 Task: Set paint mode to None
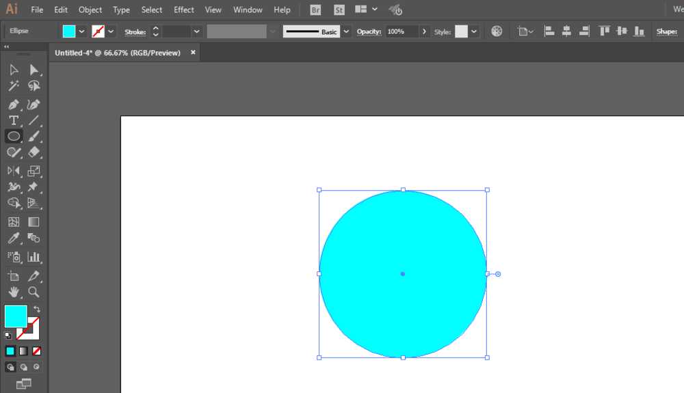tap(37, 351)
